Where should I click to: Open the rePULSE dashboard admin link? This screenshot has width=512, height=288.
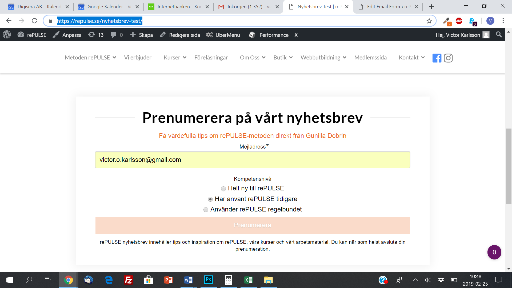tap(32, 35)
